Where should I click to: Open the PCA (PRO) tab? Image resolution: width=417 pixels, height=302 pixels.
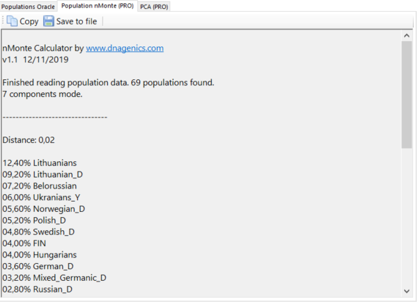[x=154, y=6]
